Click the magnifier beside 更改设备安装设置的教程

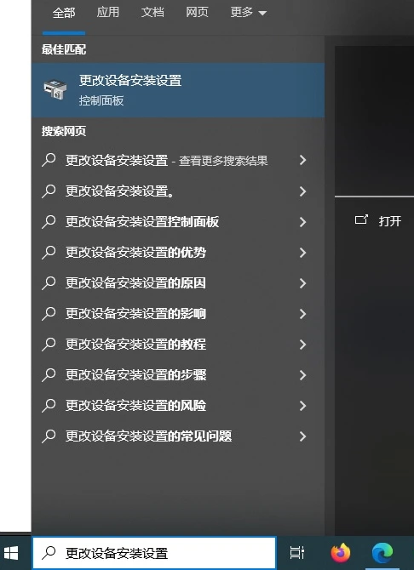[49, 345]
